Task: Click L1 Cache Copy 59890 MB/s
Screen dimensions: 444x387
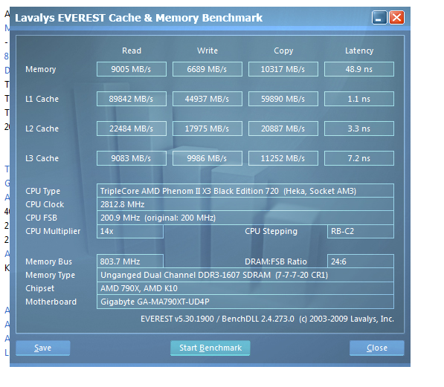Action: click(283, 99)
